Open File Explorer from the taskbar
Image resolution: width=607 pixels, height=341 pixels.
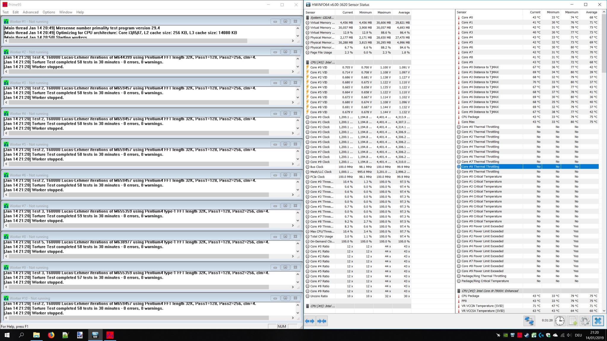pos(36,335)
